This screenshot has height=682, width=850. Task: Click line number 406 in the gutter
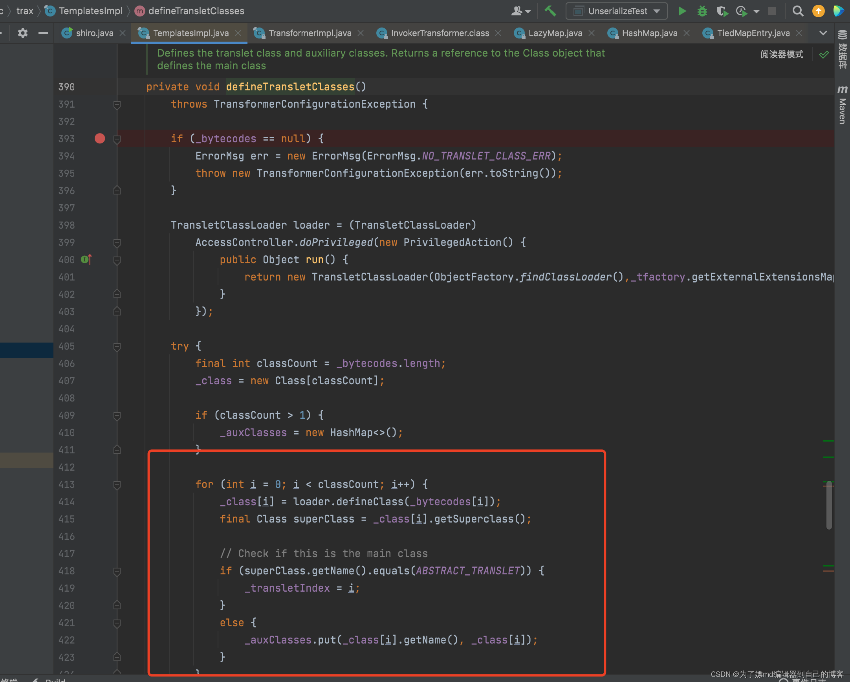pos(66,363)
